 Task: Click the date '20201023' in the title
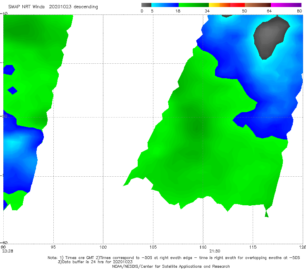tap(60, 7)
